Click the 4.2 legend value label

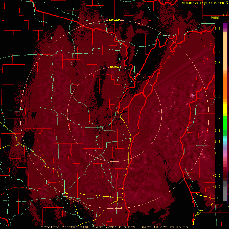[x=218, y=108]
